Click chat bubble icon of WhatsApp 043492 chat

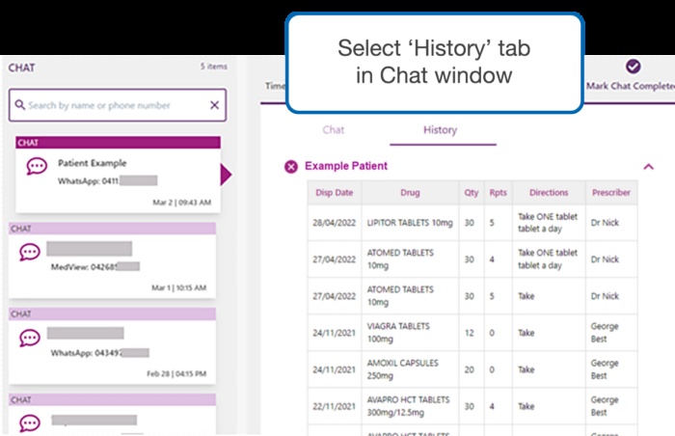click(30, 338)
